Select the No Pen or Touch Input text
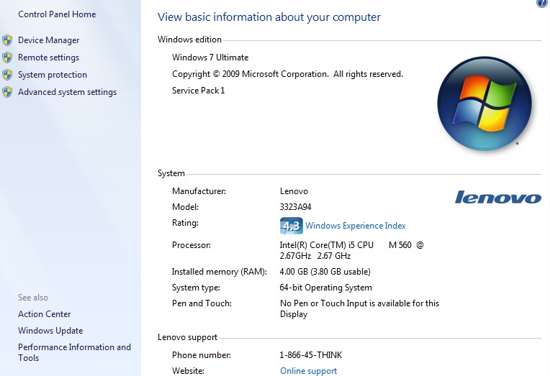Image resolution: width=550 pixels, height=376 pixels. coord(359,308)
